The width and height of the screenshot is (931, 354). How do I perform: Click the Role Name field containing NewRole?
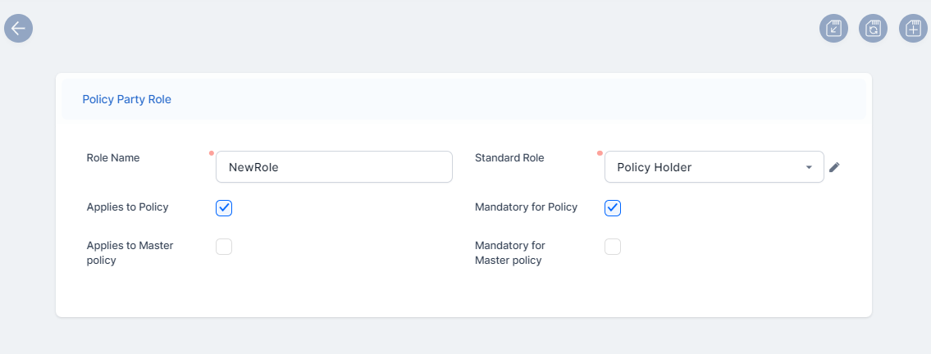coord(334,167)
